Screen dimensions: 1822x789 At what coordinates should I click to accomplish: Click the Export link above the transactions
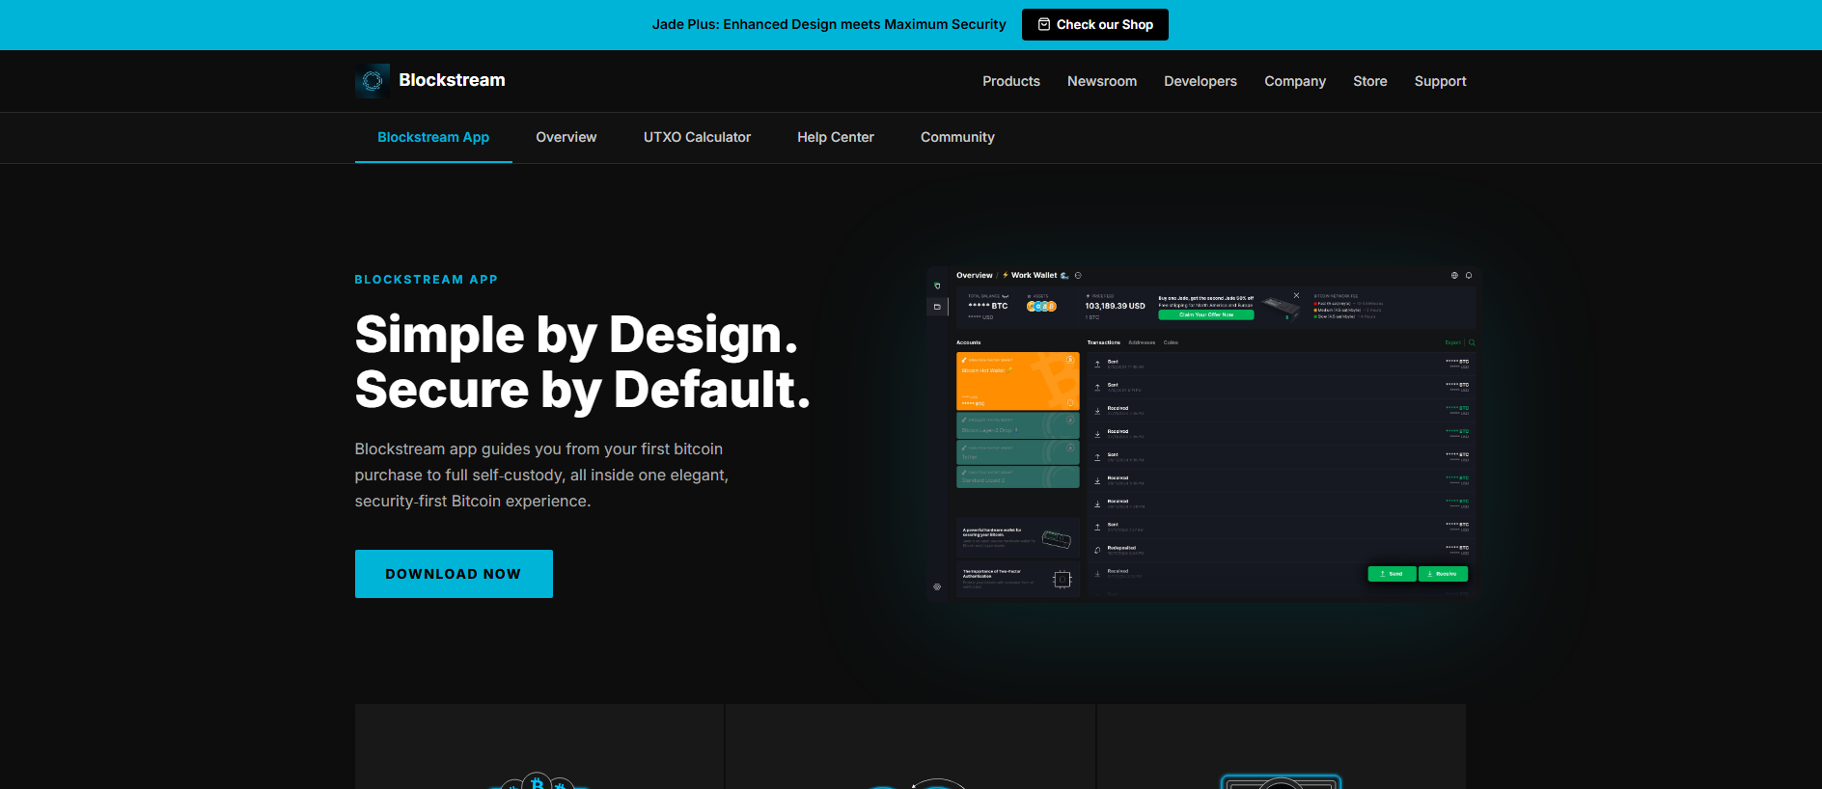(x=1452, y=342)
